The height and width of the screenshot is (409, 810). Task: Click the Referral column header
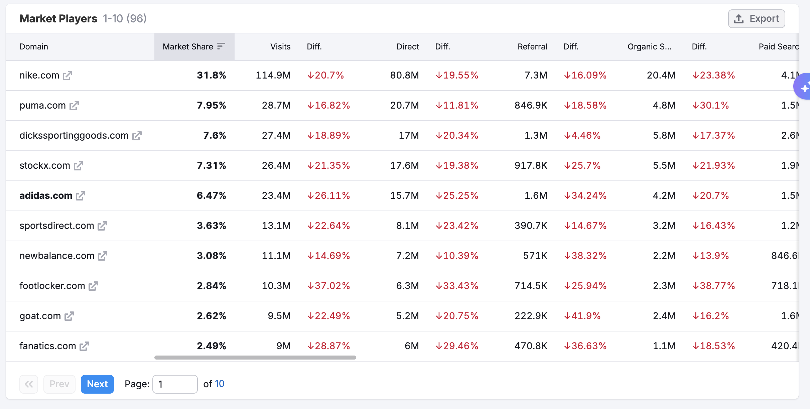pyautogui.click(x=532, y=47)
